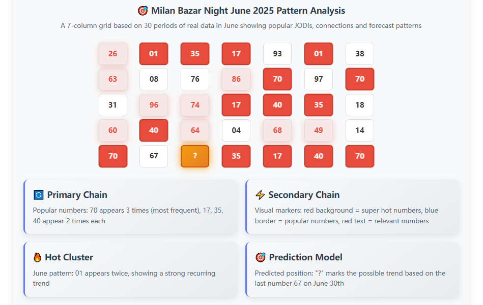Image resolution: width=483 pixels, height=305 pixels.
Task: Click the white cell with number 67
Action: coord(154,156)
